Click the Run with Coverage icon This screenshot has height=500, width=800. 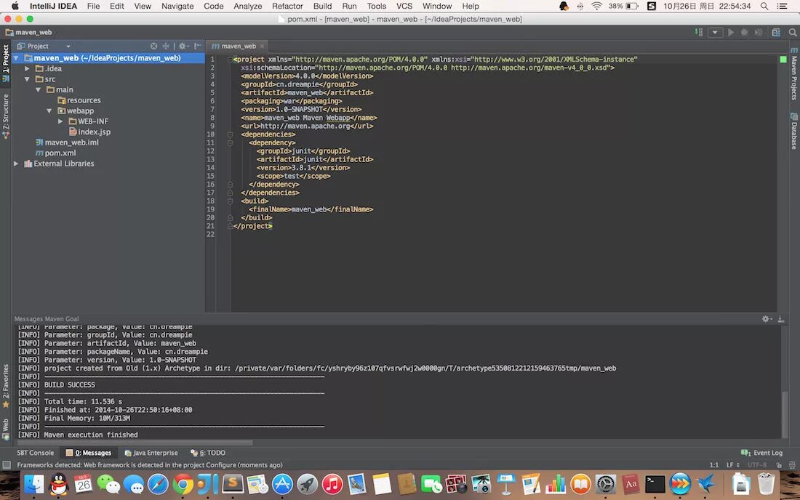pyautogui.click(x=759, y=32)
